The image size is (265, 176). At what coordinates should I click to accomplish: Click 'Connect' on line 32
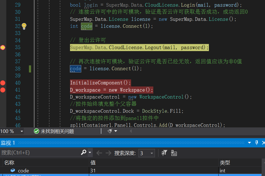pyautogui.click(x=132, y=26)
